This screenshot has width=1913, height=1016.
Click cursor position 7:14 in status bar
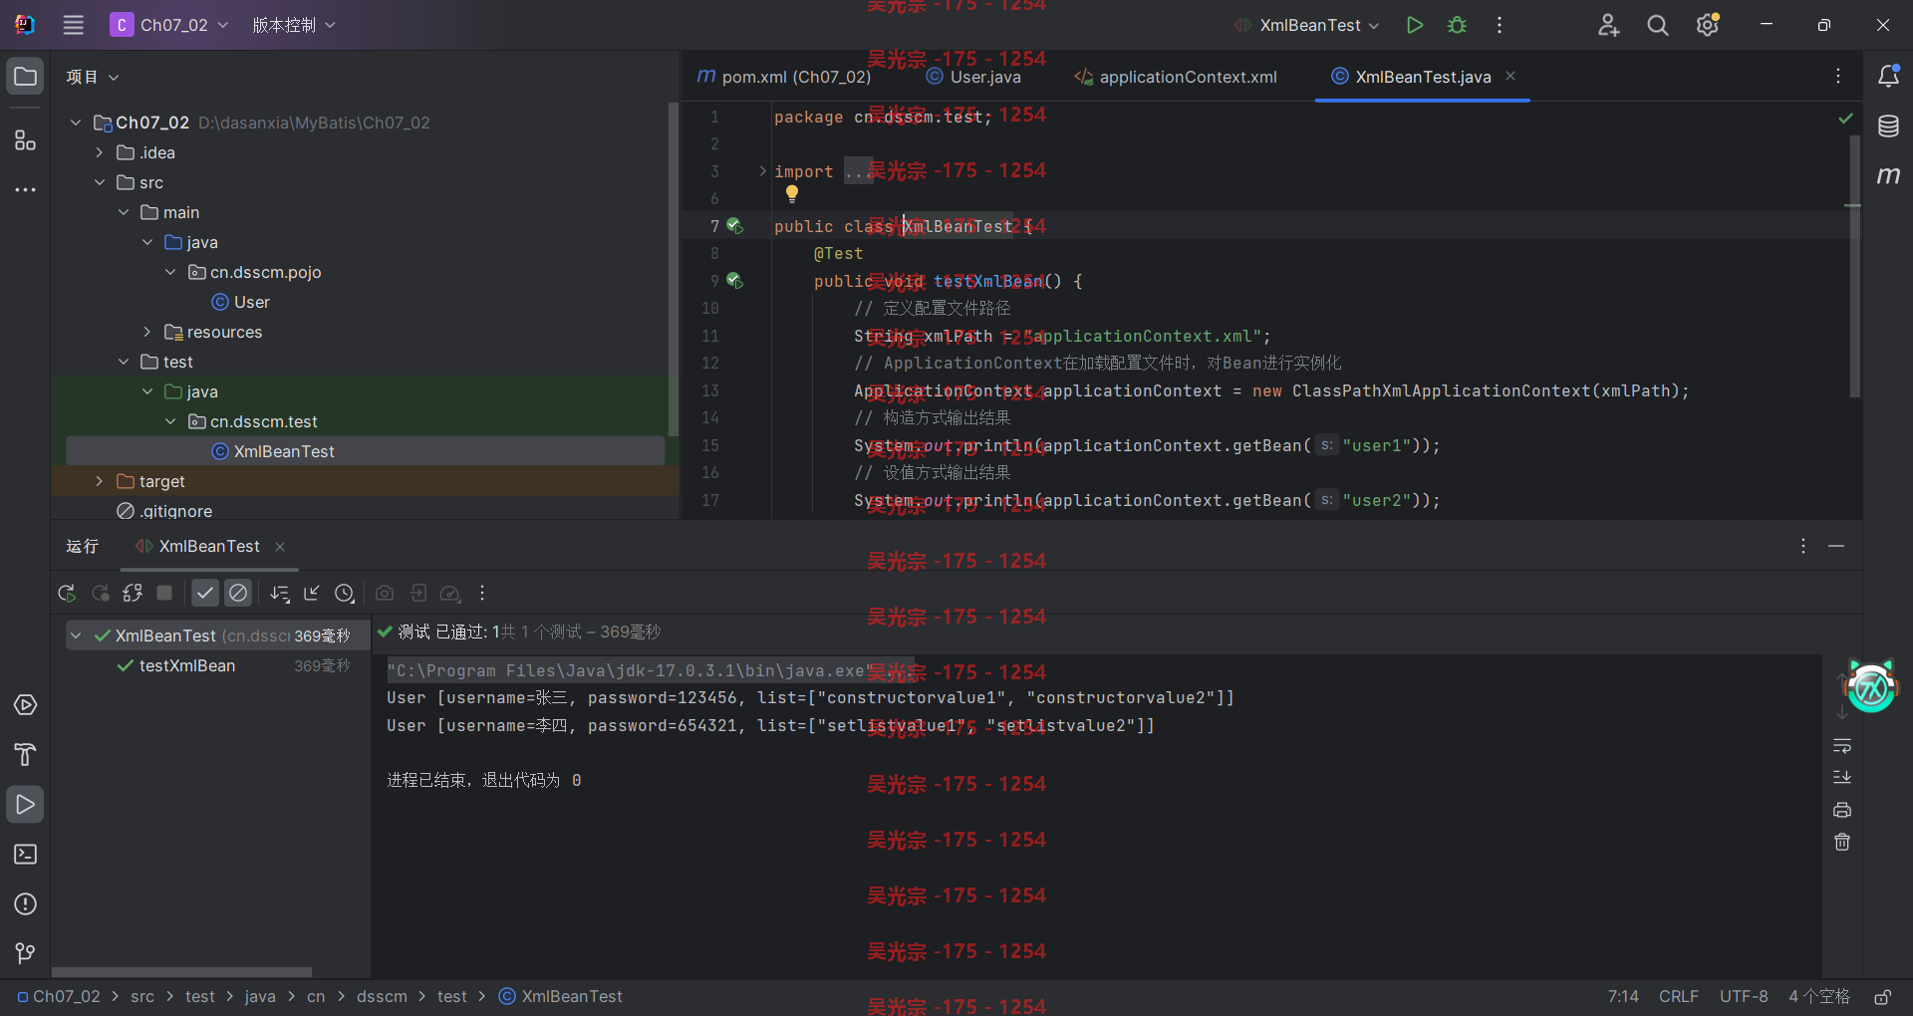coord(1623,997)
